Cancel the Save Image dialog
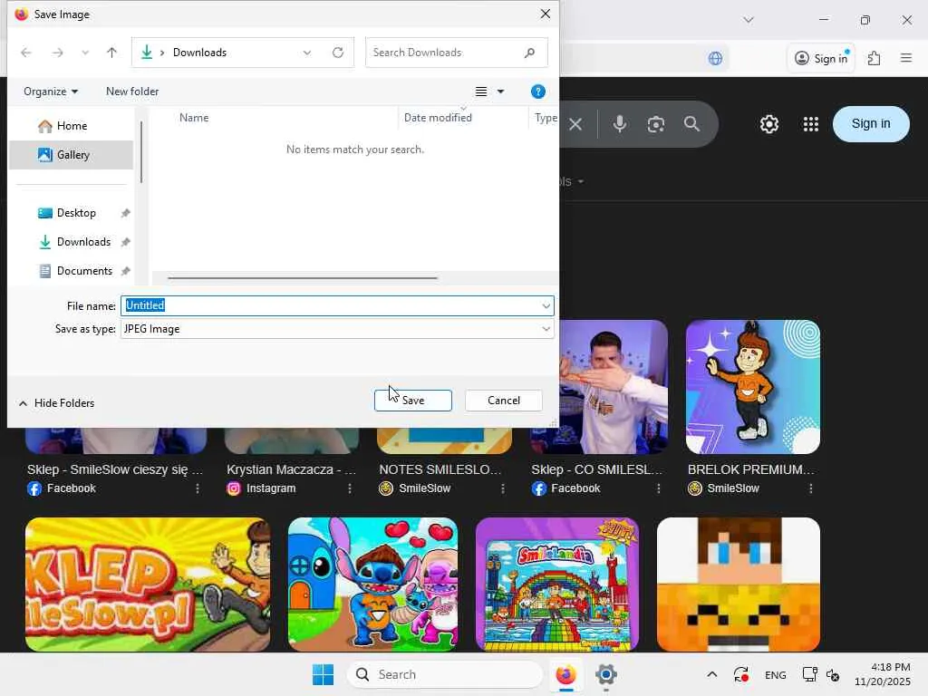 point(504,400)
